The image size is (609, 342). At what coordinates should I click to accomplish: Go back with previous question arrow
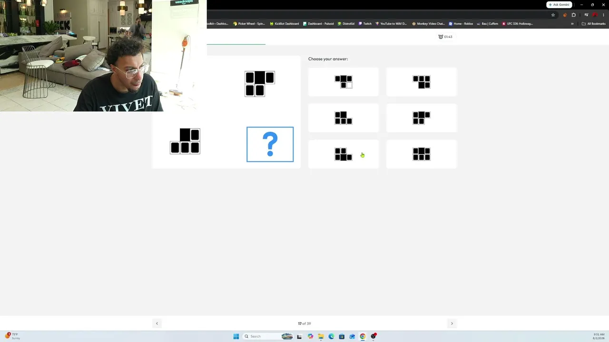tap(157, 323)
